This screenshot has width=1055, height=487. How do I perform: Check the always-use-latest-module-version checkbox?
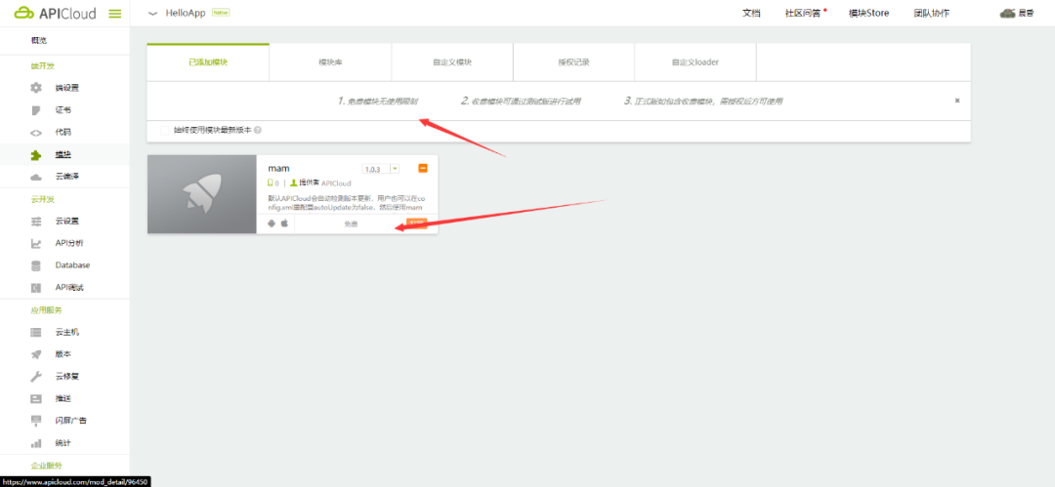165,131
